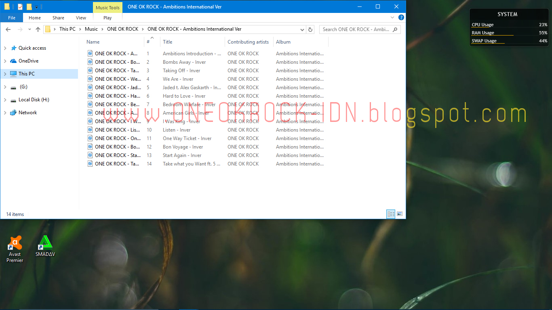The height and width of the screenshot is (310, 552).
Task: Go up one folder level arrow
Action: click(x=38, y=29)
